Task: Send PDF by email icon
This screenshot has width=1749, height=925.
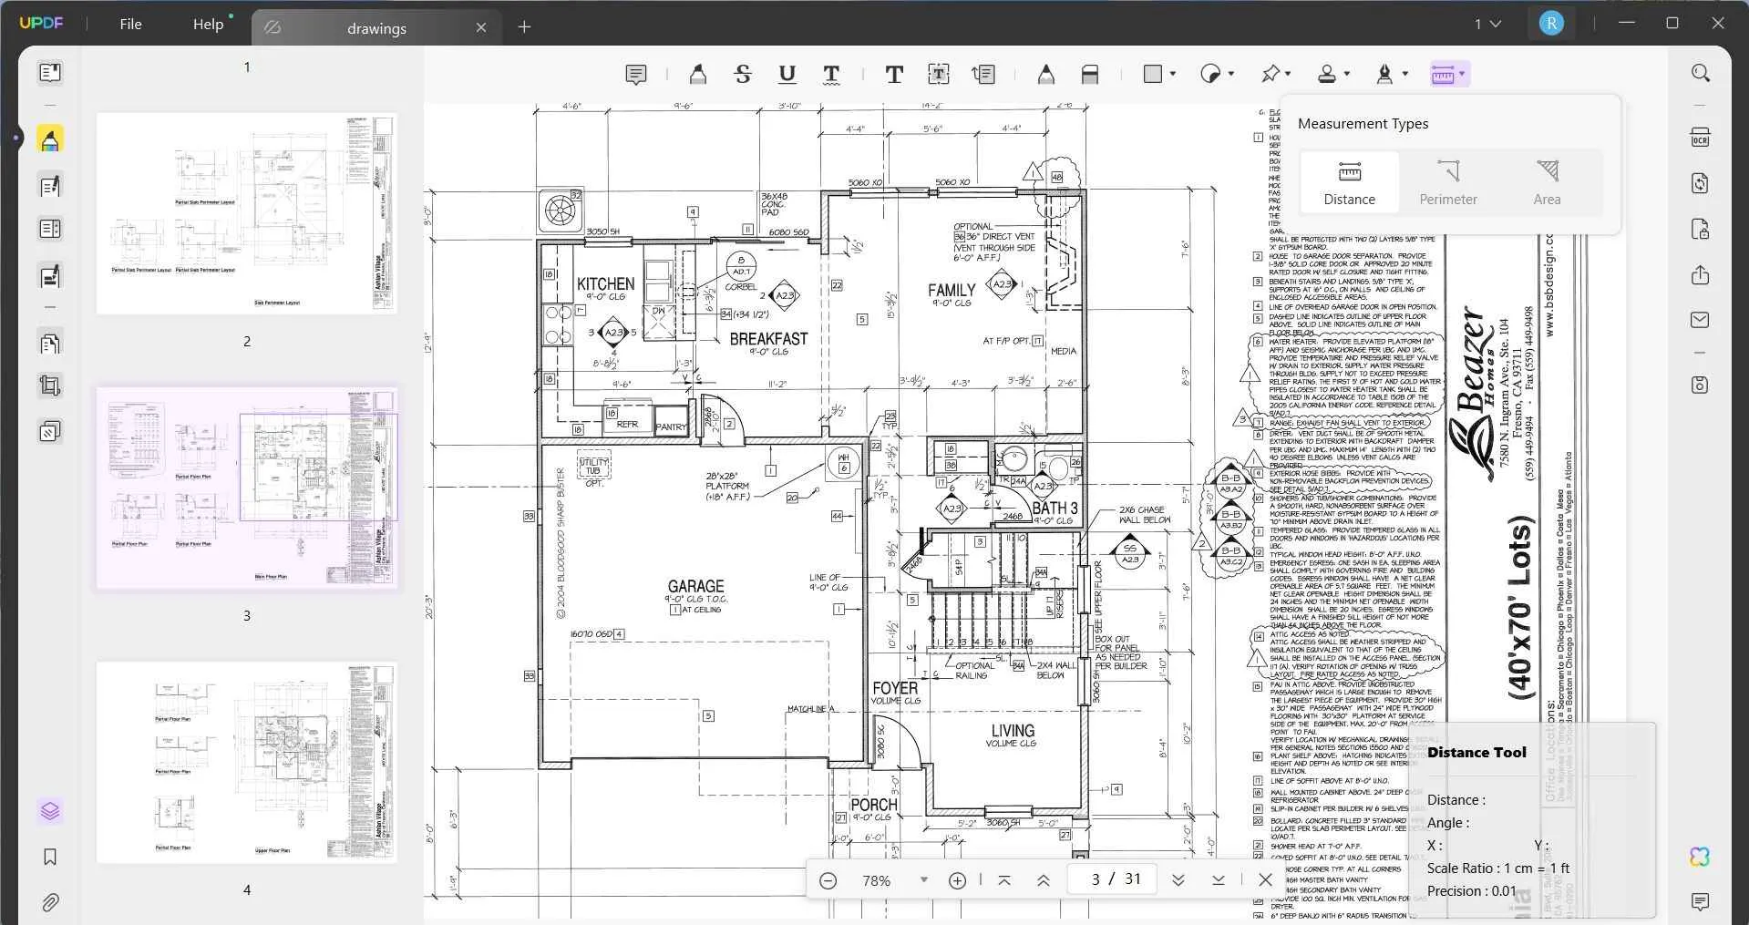Action: point(1701,320)
